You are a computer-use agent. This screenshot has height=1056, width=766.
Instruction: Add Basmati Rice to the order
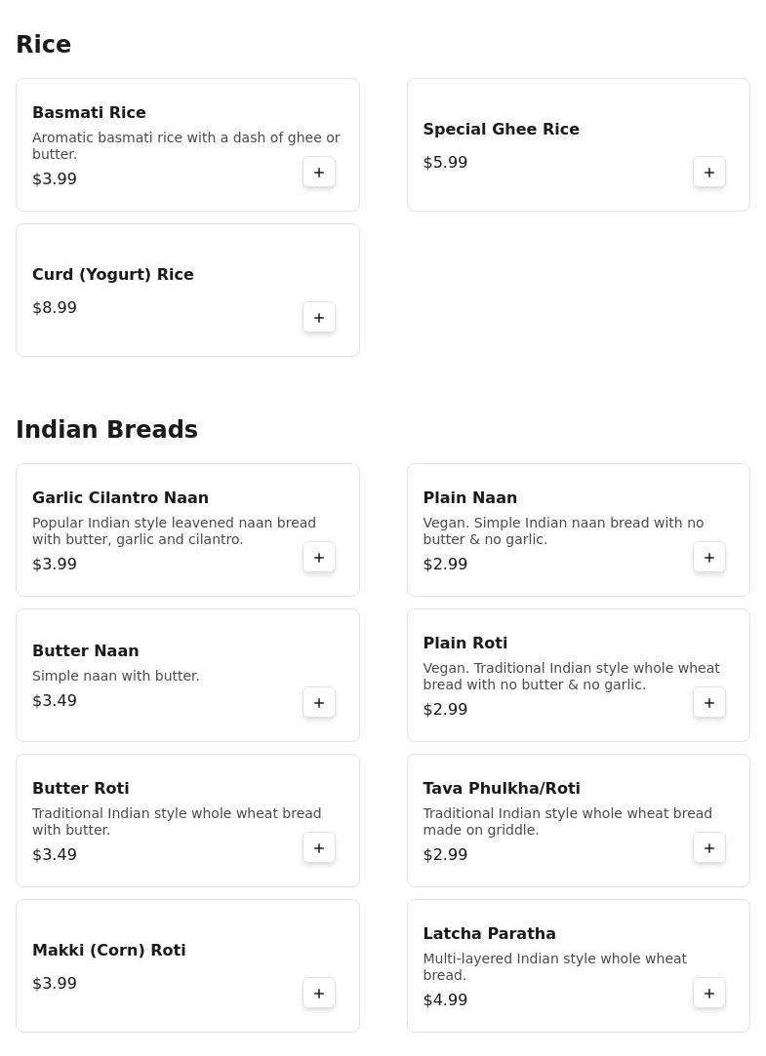(x=319, y=173)
